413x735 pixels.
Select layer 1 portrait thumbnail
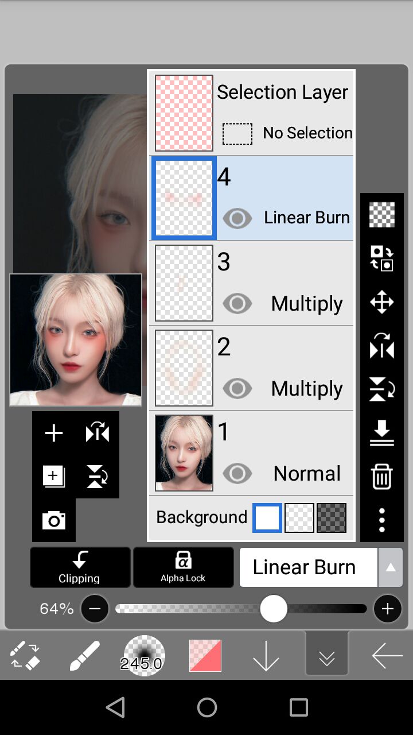[x=184, y=453]
